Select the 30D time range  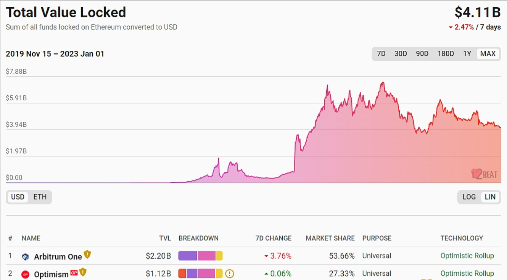401,54
